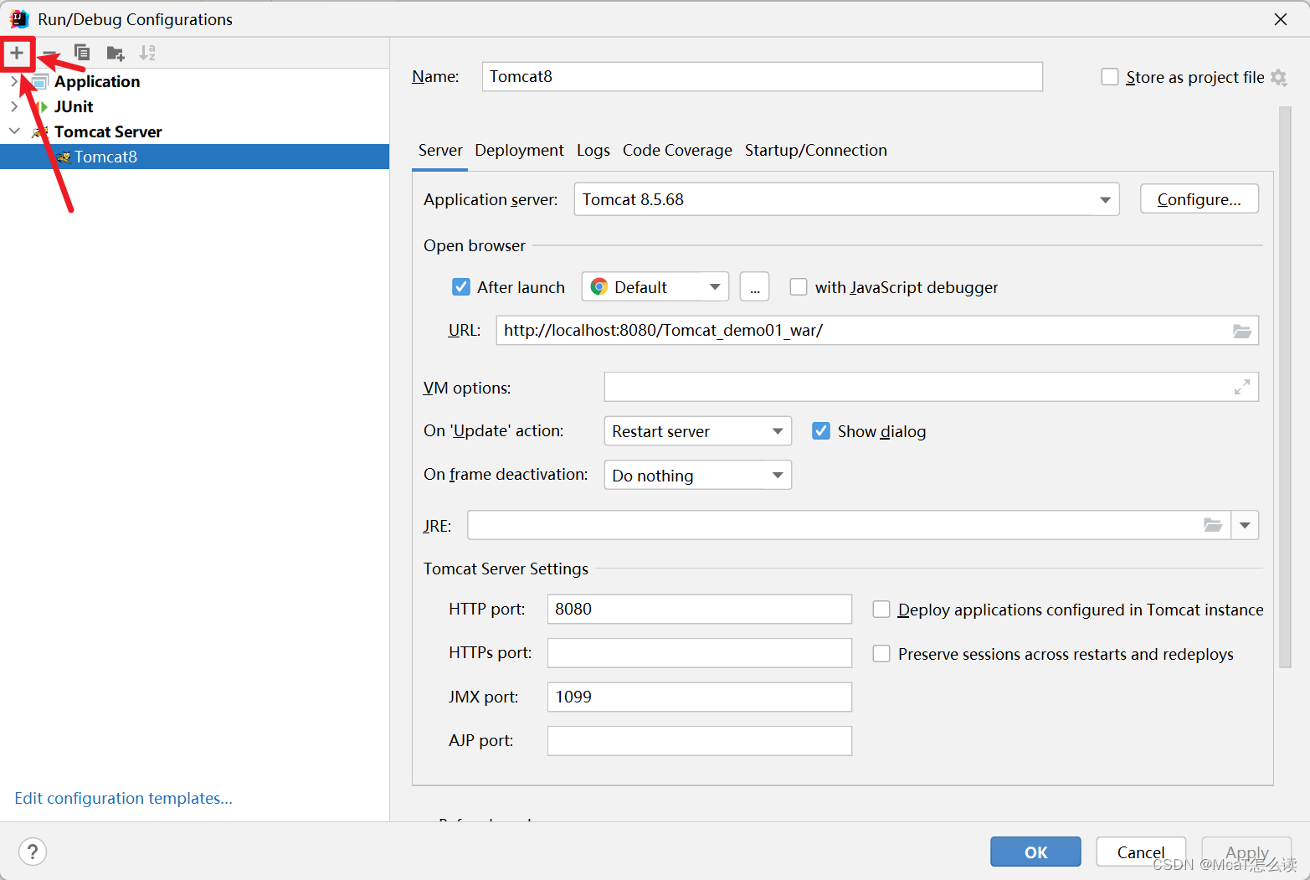The height and width of the screenshot is (880, 1310).
Task: Open Store as project file gear settings
Action: coord(1278,77)
